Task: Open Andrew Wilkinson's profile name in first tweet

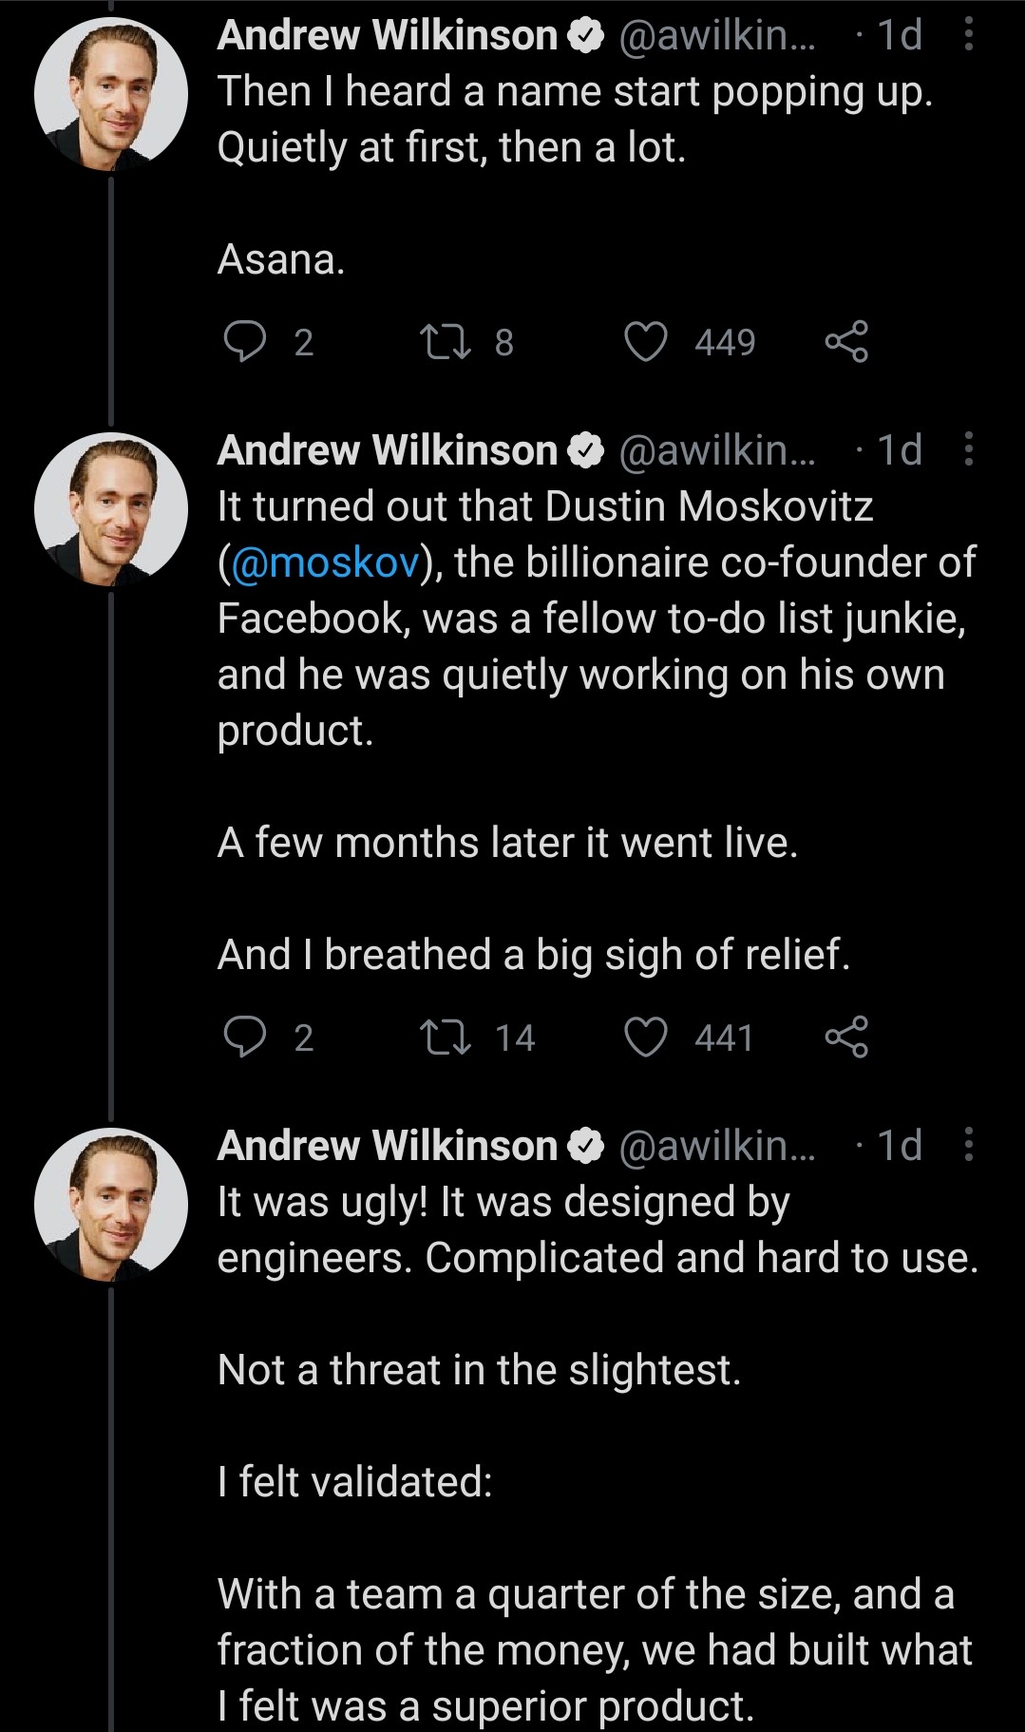Action: pos(388,36)
